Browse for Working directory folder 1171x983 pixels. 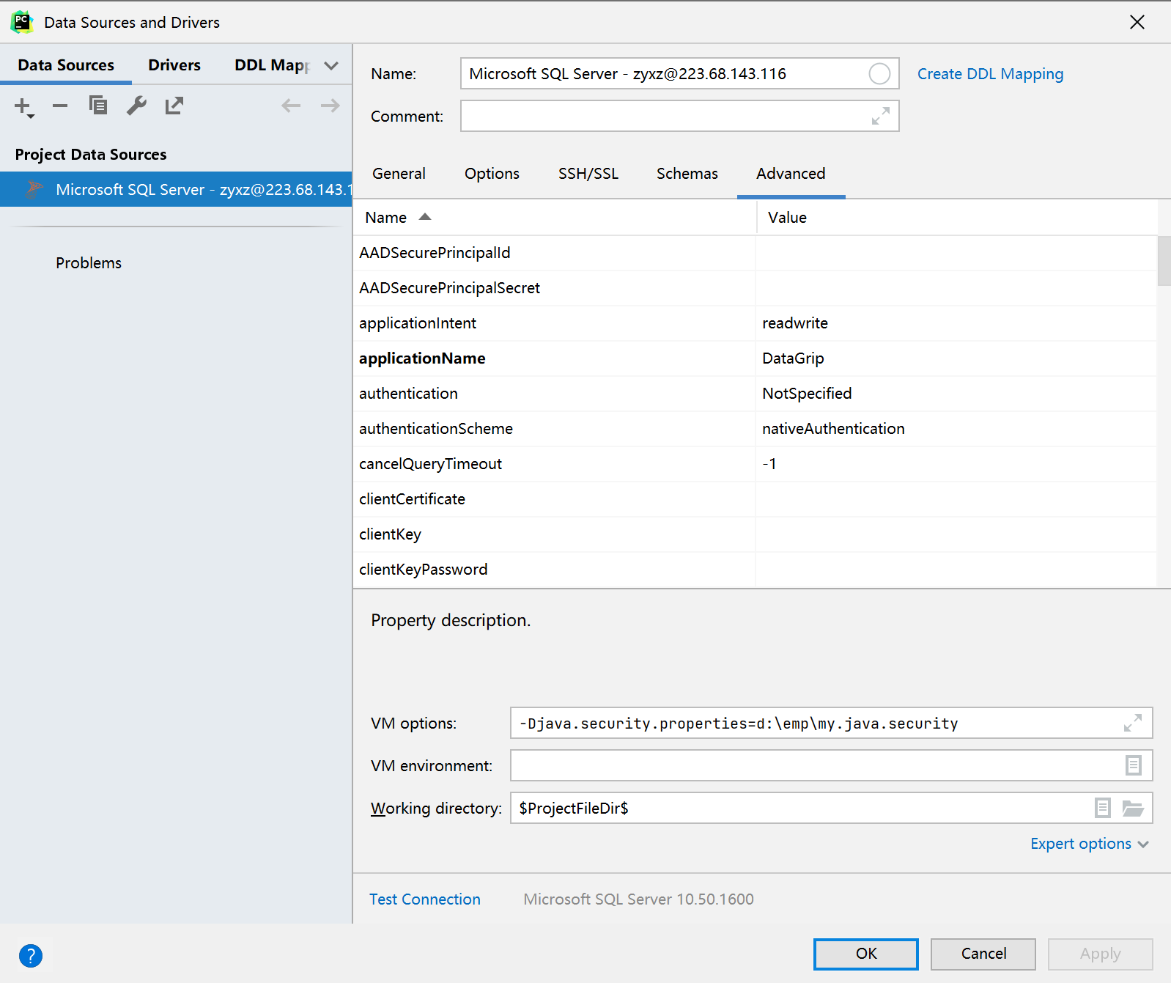click(x=1133, y=808)
